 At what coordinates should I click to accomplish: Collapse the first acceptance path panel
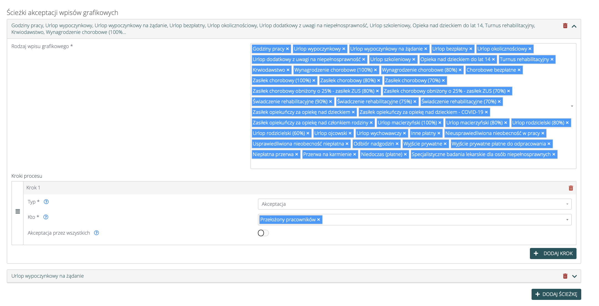(x=574, y=26)
